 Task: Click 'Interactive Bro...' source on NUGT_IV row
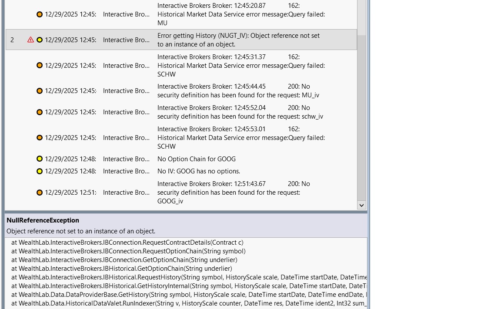tap(126, 40)
